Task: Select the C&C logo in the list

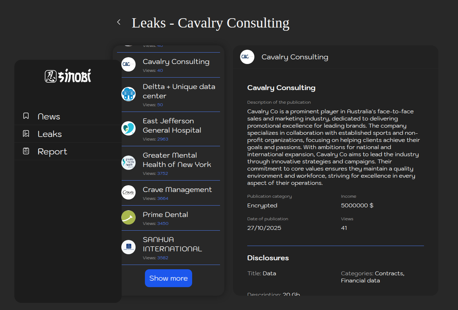Action: click(x=128, y=64)
